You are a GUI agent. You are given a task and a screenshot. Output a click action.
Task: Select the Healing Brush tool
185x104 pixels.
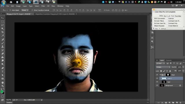pos(3,40)
